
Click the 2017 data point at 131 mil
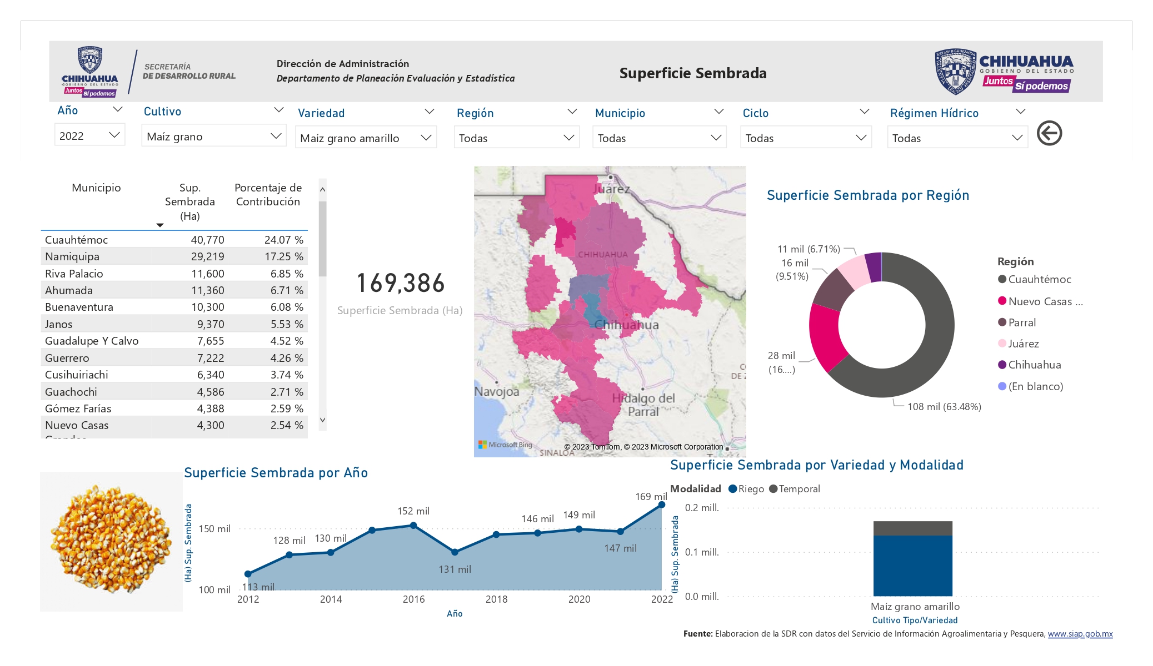point(455,552)
